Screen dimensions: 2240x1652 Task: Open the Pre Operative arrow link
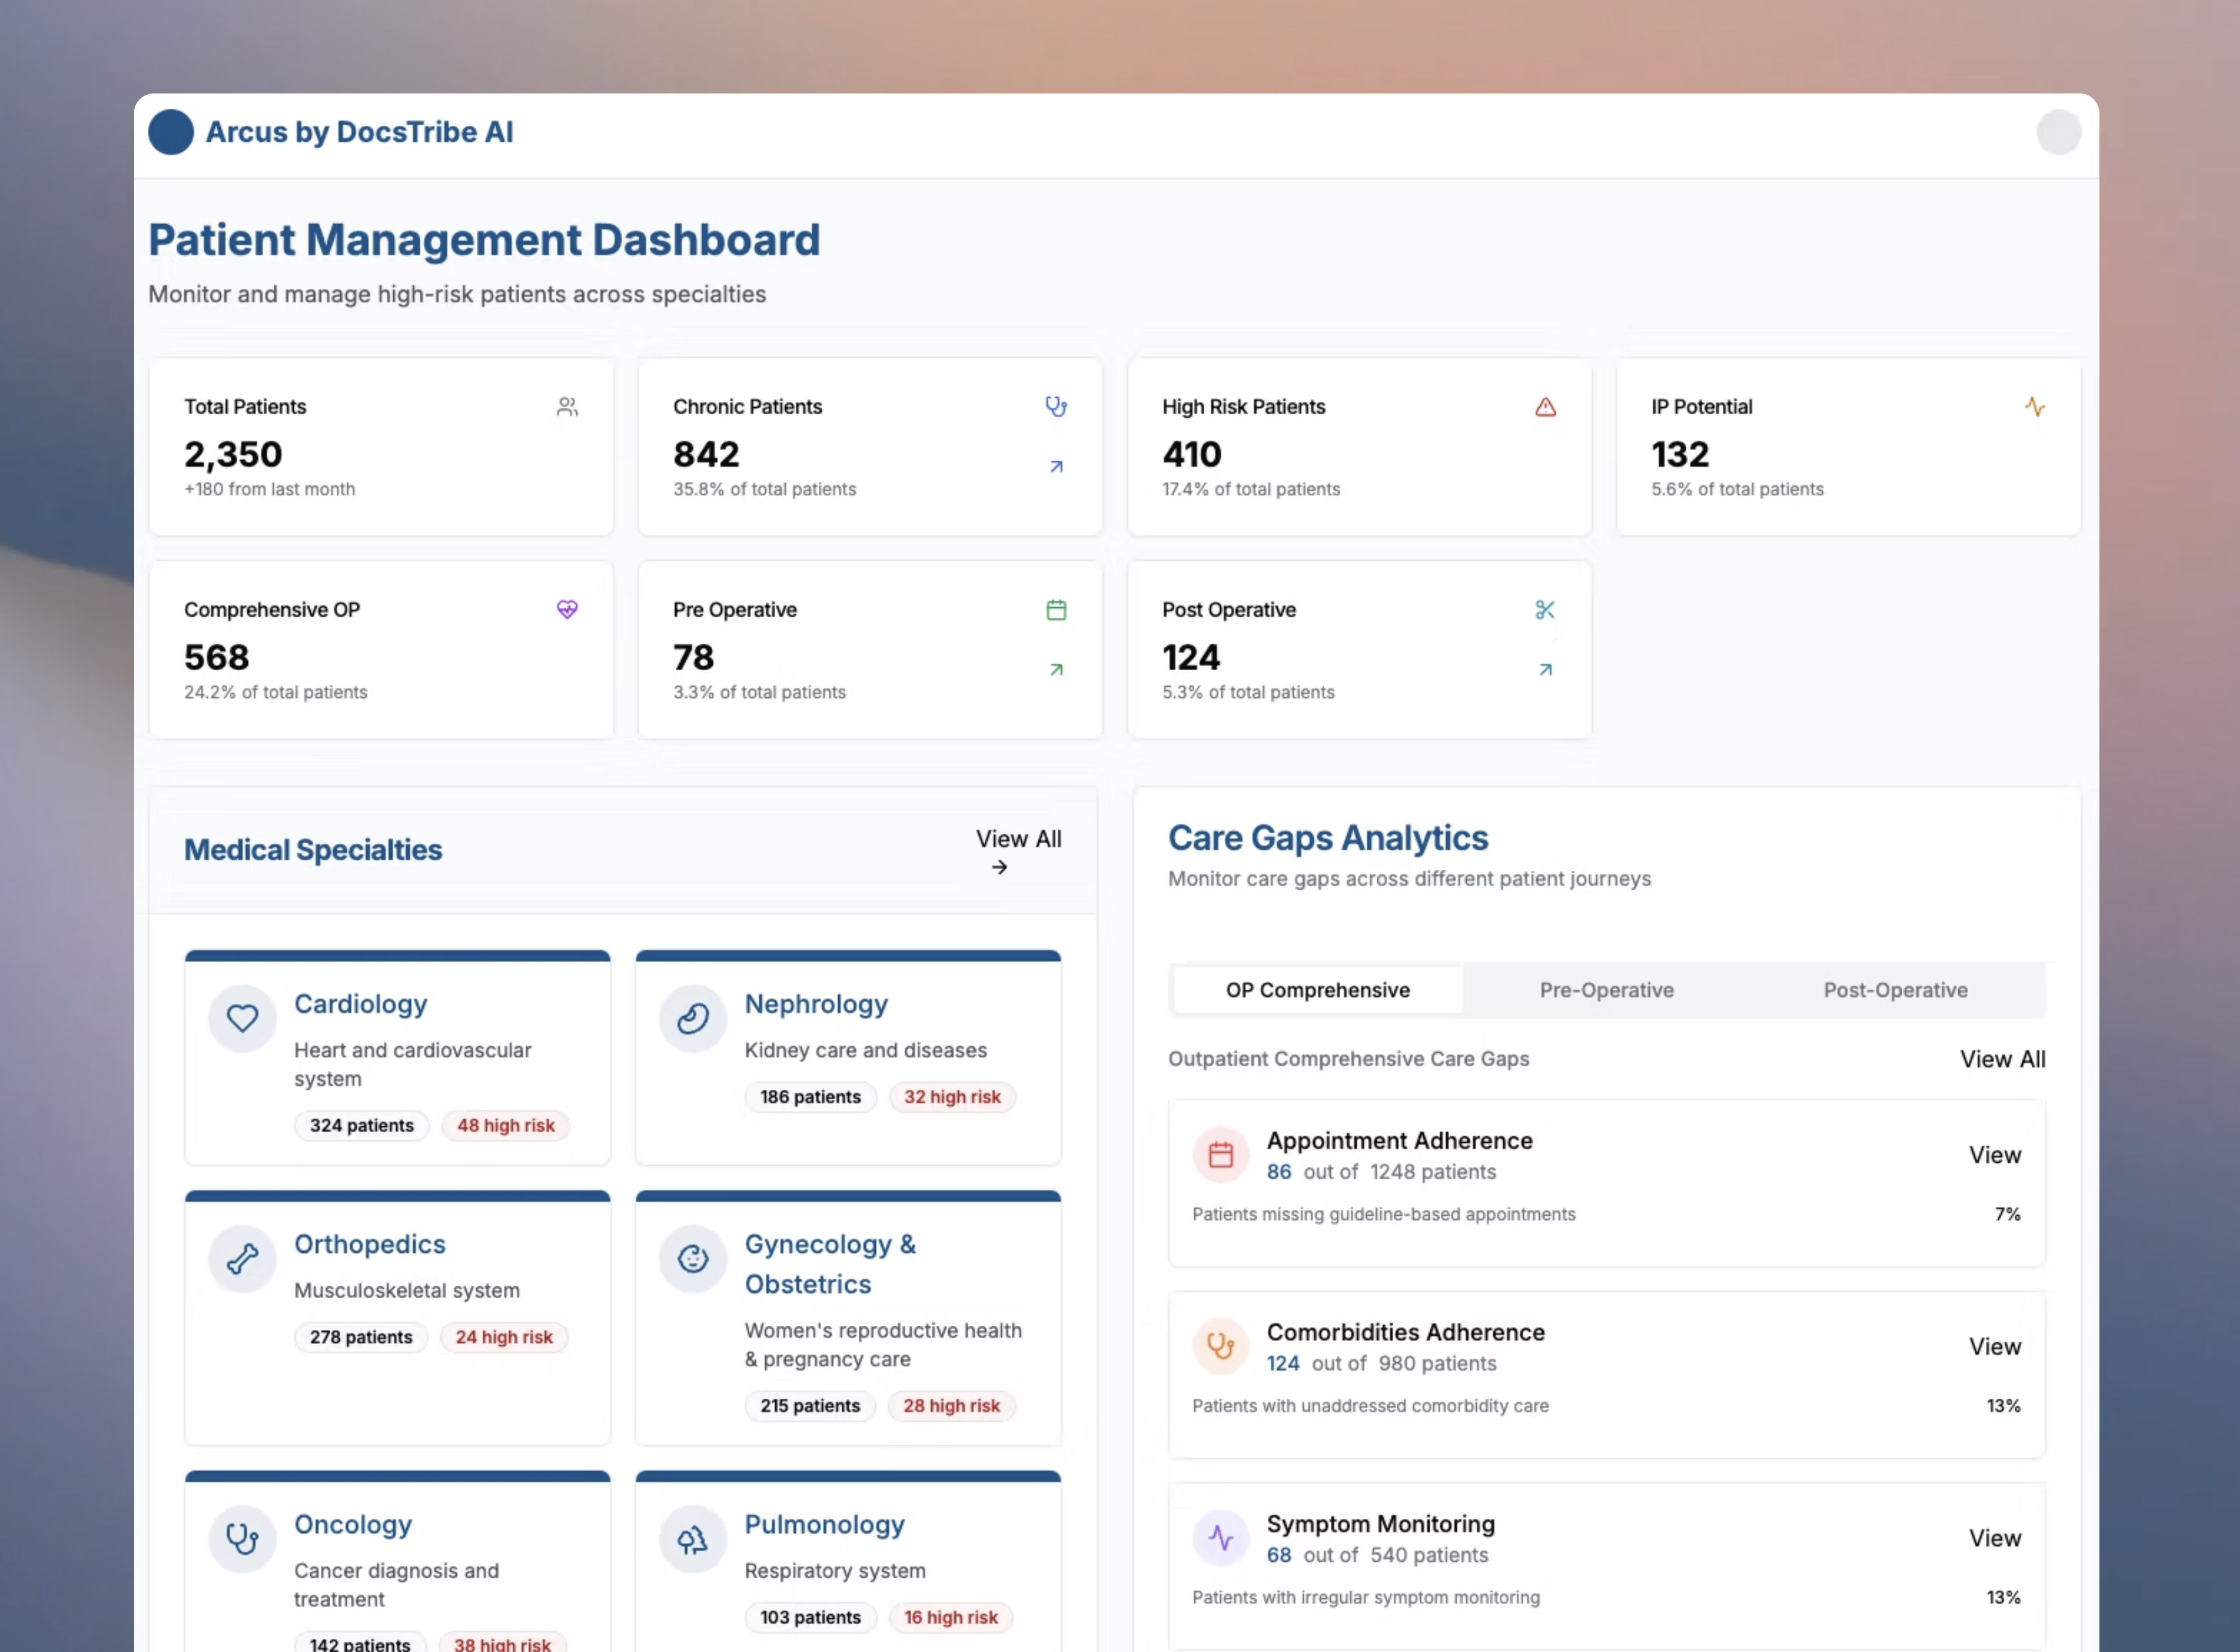[x=1056, y=670]
